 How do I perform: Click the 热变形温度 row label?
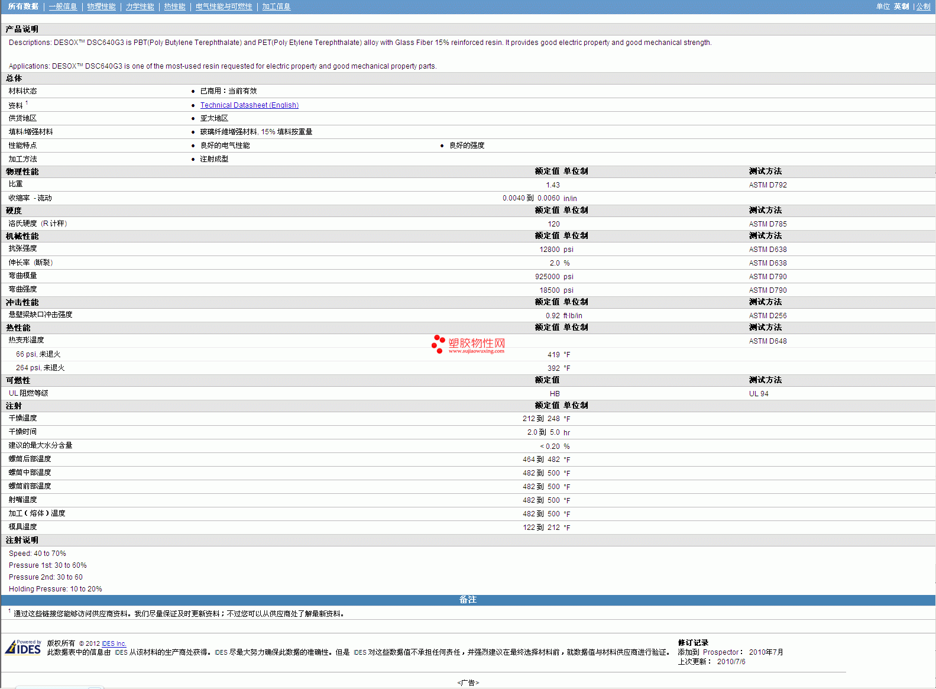pos(26,340)
